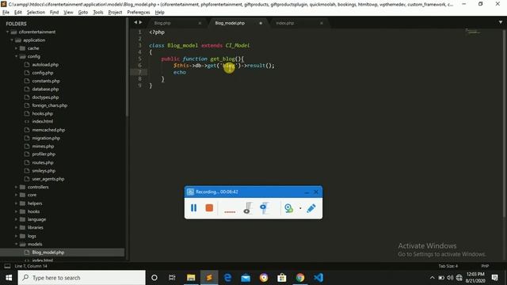Screen dimensions: 507x285
Task: Go to previous tab with left arrow
Action: coord(135,22)
